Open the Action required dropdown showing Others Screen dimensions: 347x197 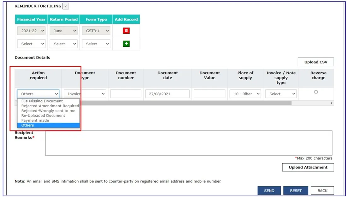click(38, 94)
